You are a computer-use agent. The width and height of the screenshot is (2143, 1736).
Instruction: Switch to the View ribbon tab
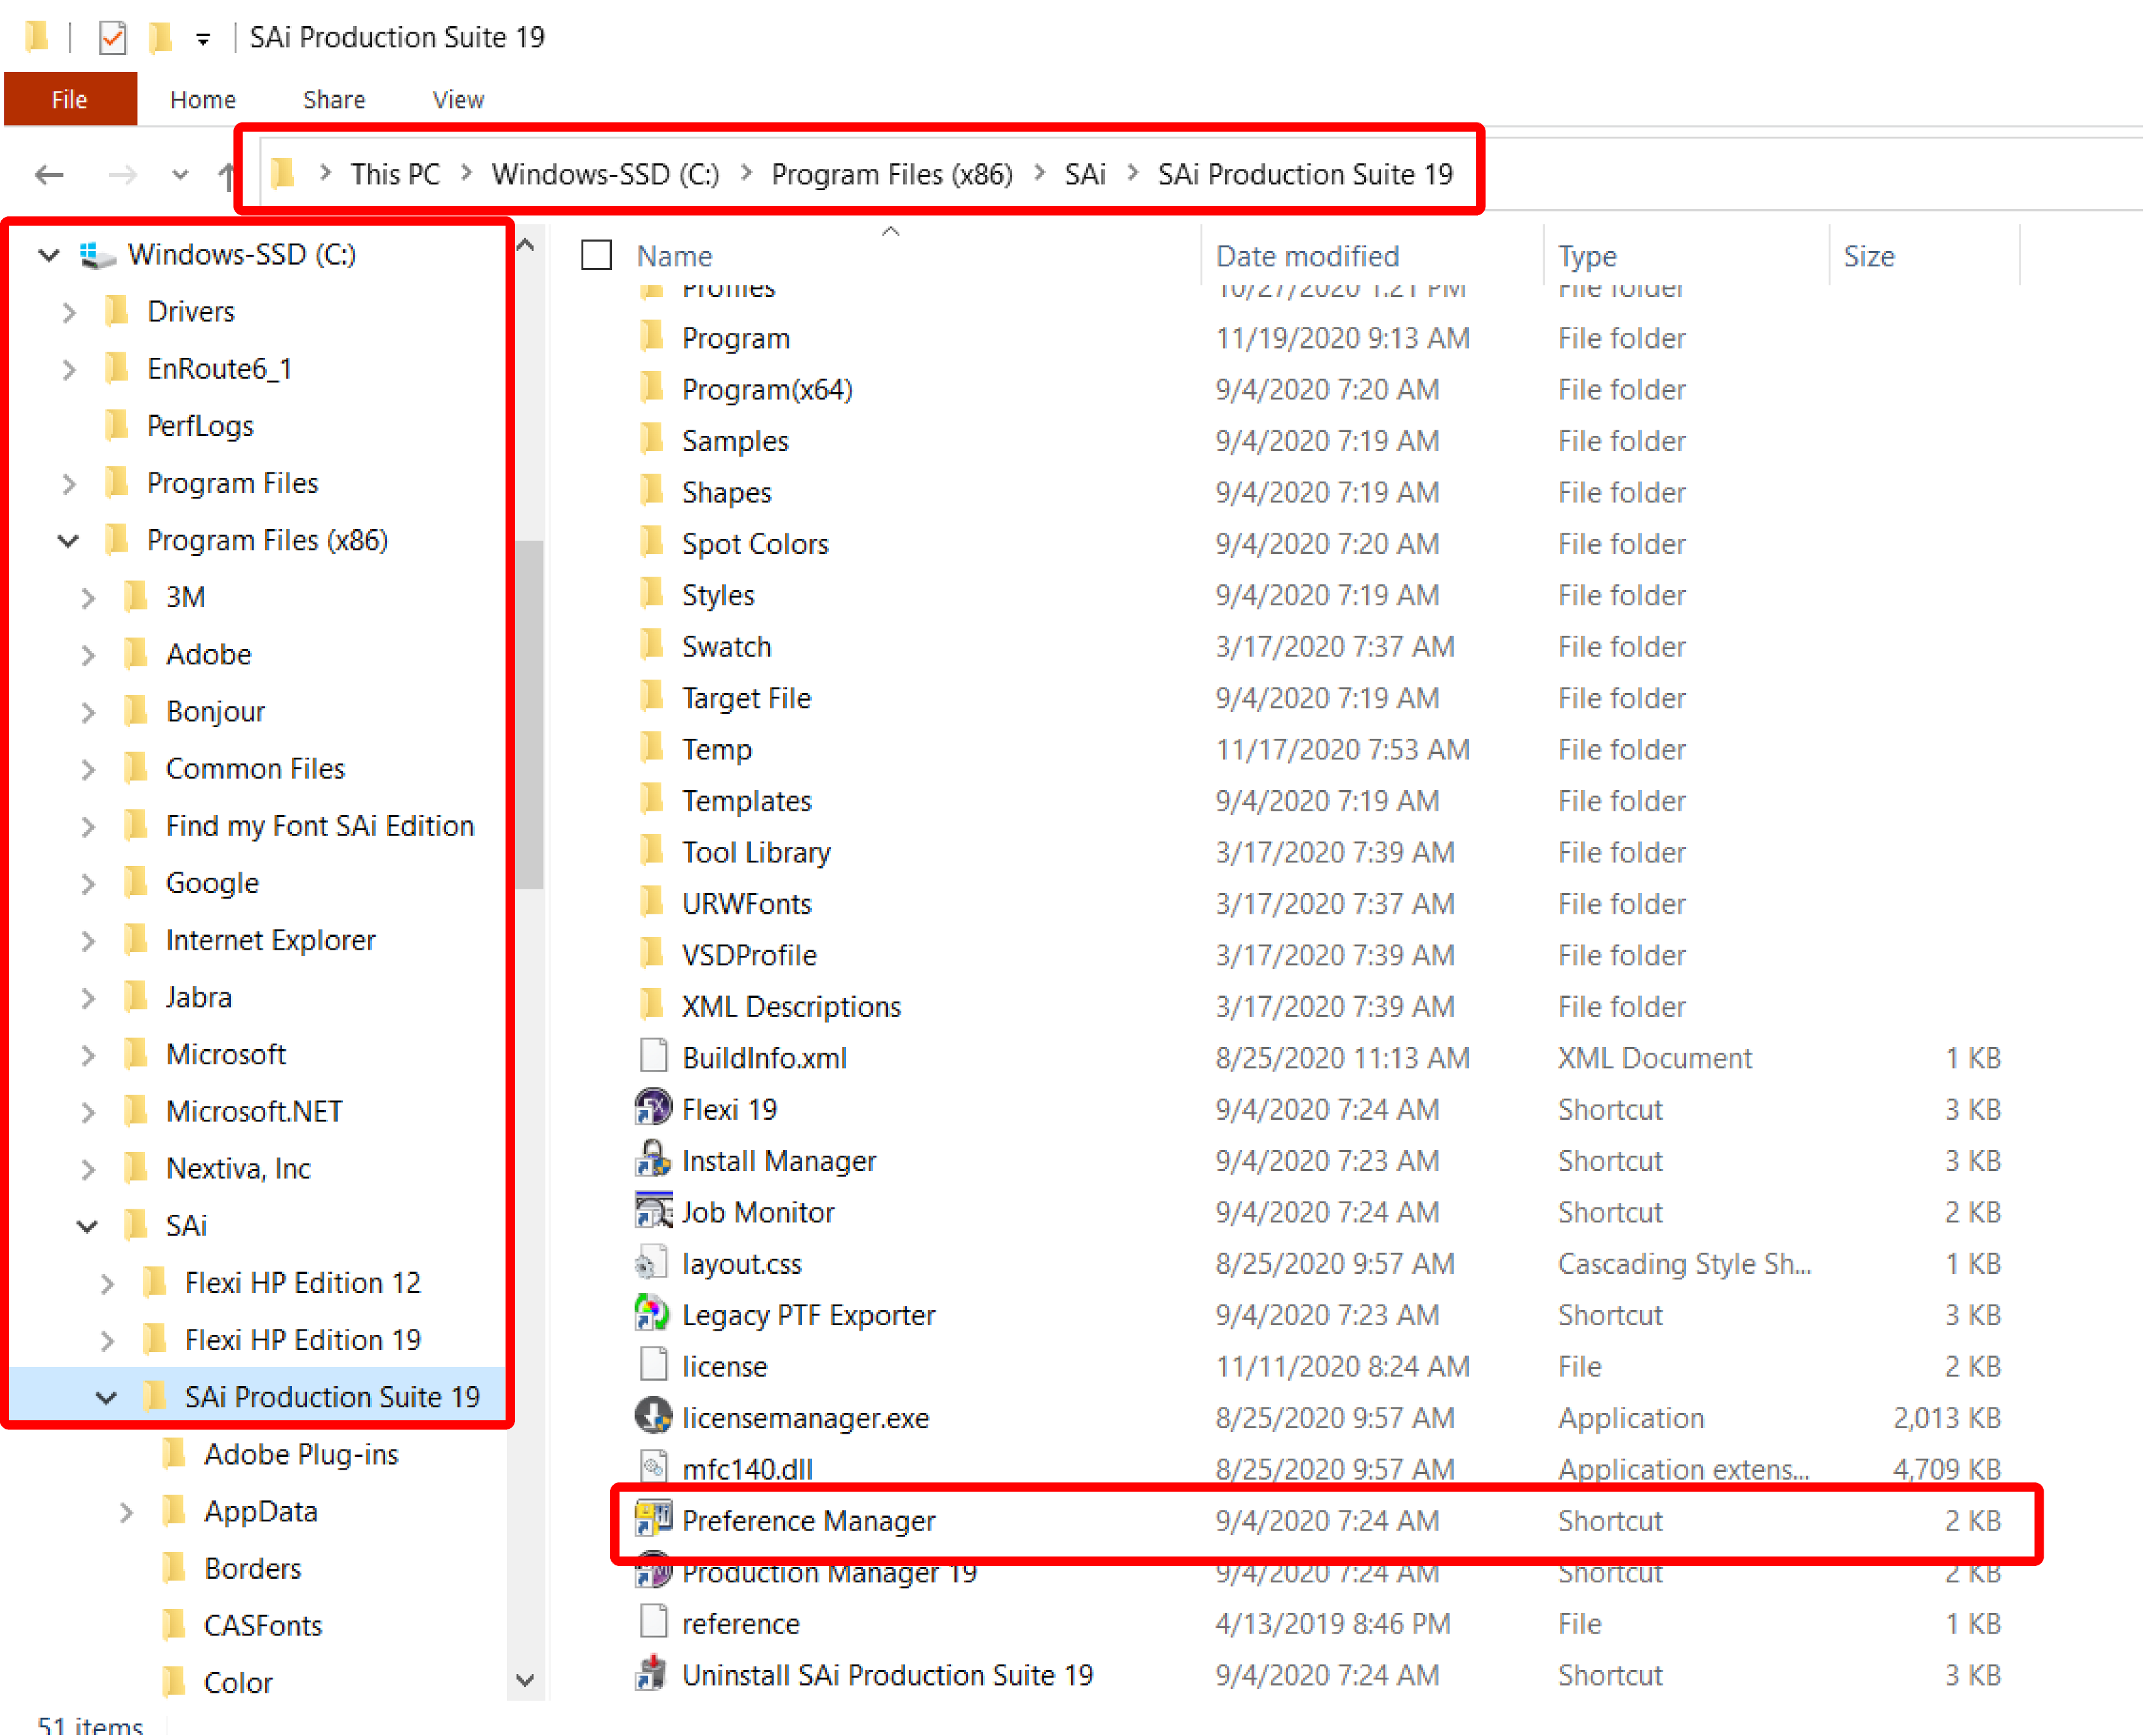tap(458, 99)
